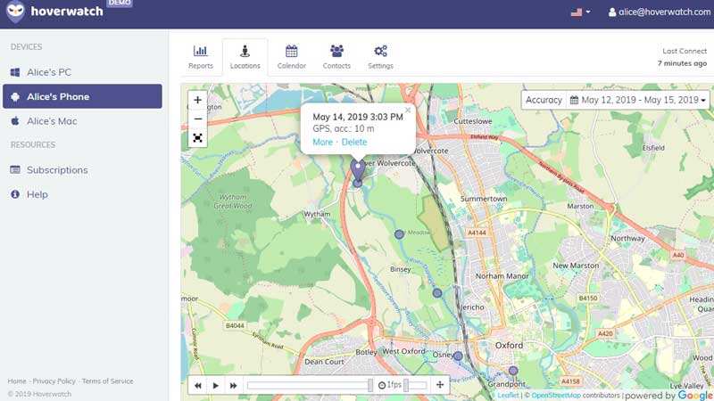This screenshot has width=714, height=401.
Task: Open alice@hoverwatch.com account menu
Action: tap(660, 12)
